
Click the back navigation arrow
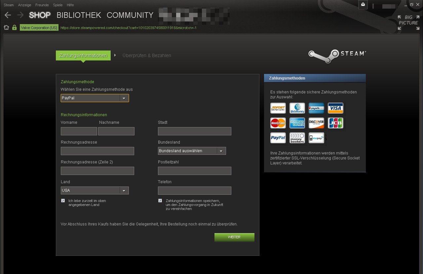(x=8, y=15)
